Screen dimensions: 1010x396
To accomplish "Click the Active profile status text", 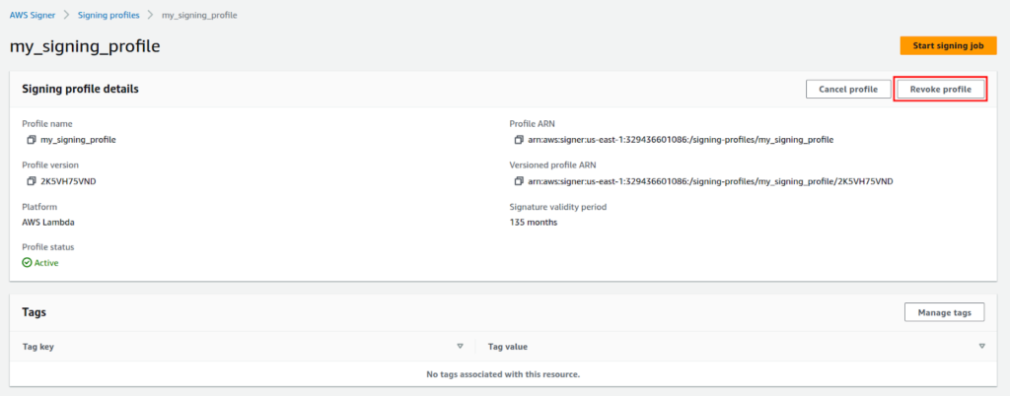I will point(46,263).
